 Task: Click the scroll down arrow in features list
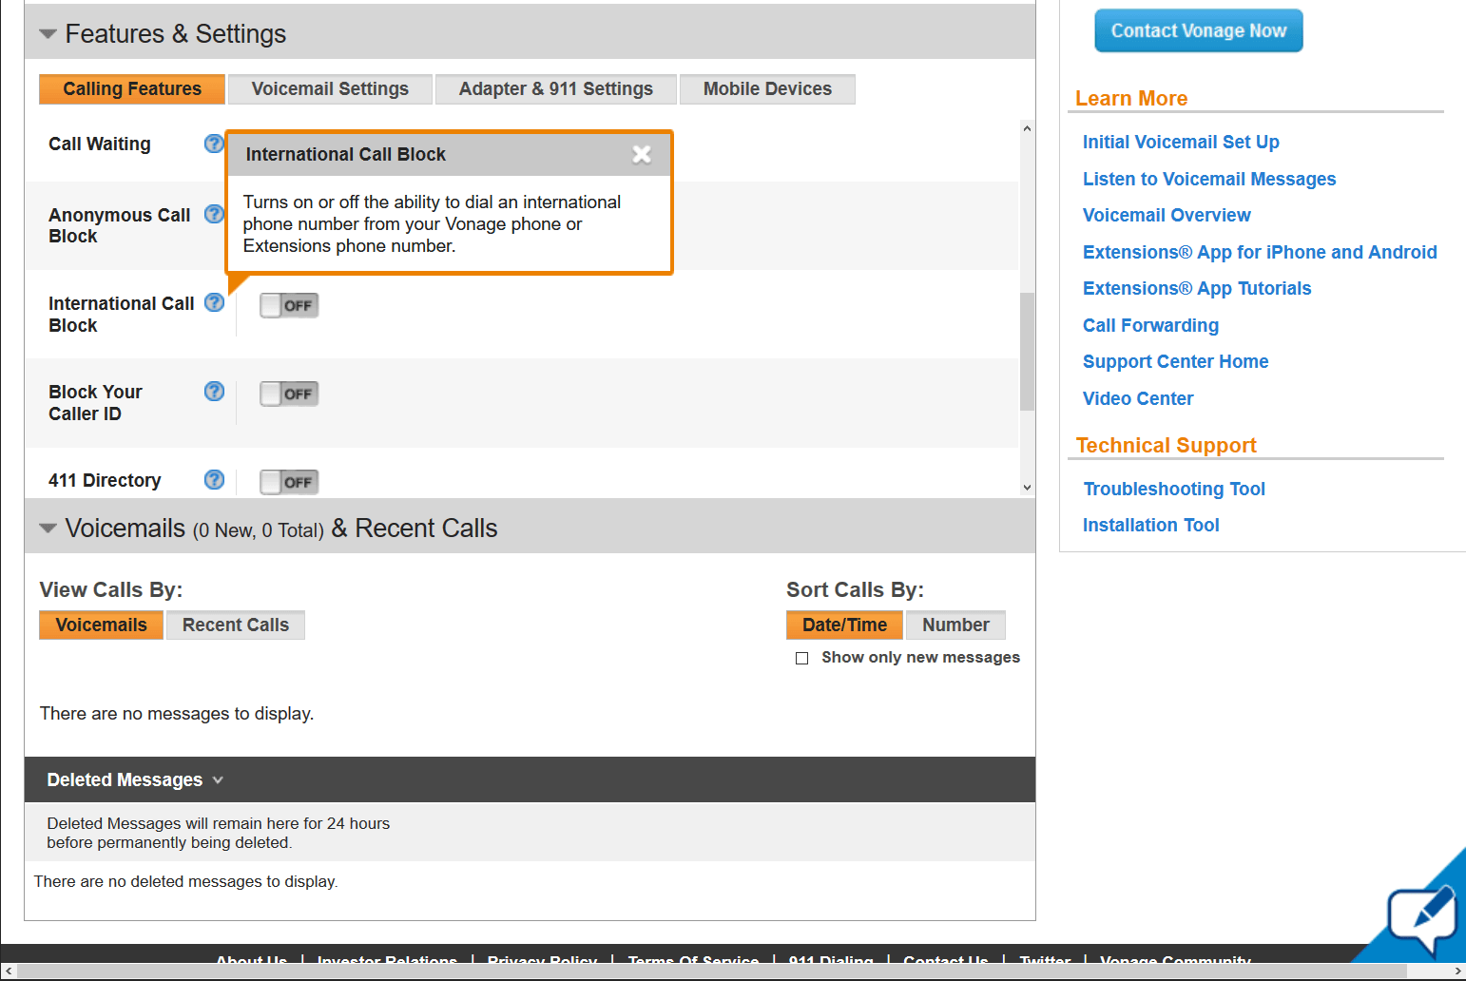[x=1027, y=488]
